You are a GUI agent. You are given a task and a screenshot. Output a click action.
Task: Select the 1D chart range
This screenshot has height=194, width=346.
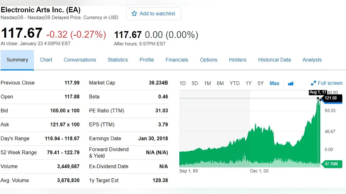[x=183, y=83]
